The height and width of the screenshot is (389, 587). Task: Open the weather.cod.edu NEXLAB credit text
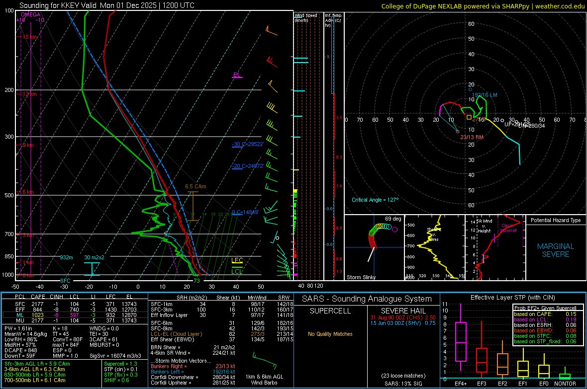point(483,6)
